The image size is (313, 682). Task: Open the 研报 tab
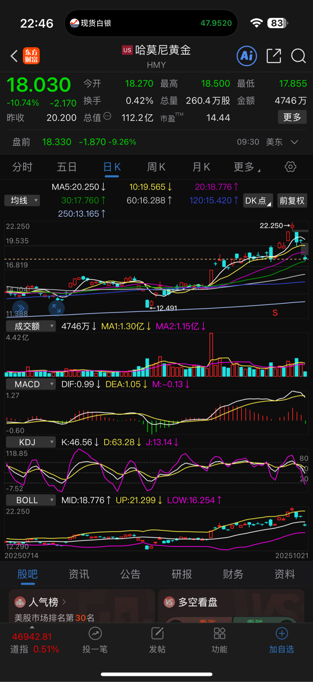pos(182,574)
